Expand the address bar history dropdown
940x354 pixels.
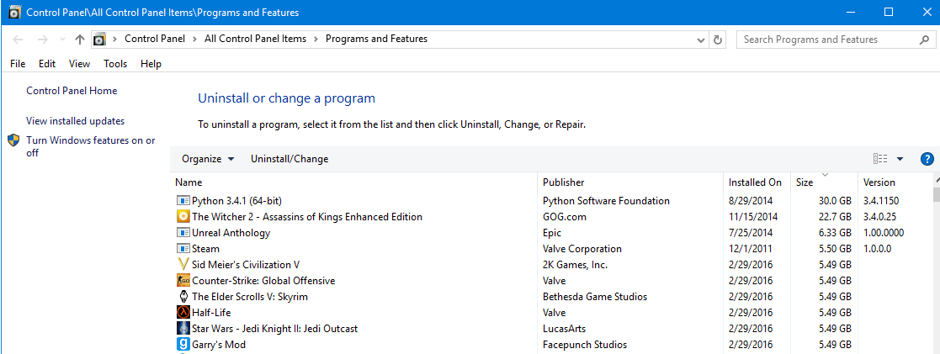[701, 40]
